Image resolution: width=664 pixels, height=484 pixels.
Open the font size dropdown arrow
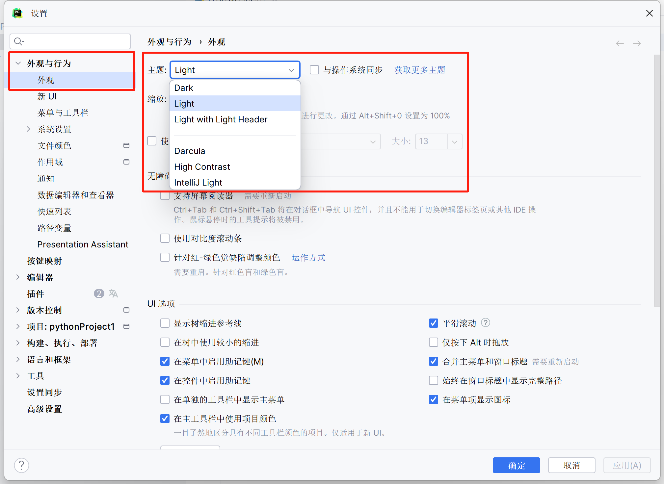coord(455,141)
